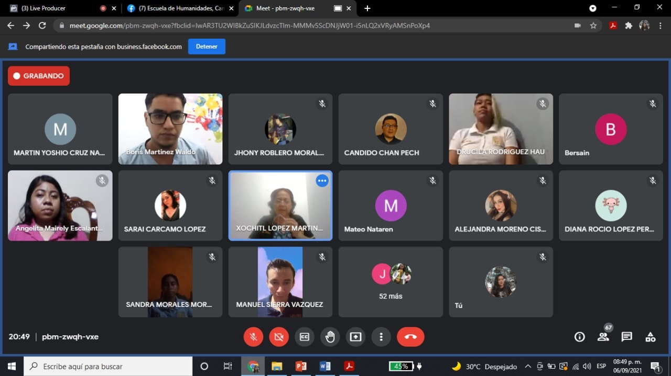Open the activities panel

coord(650,337)
